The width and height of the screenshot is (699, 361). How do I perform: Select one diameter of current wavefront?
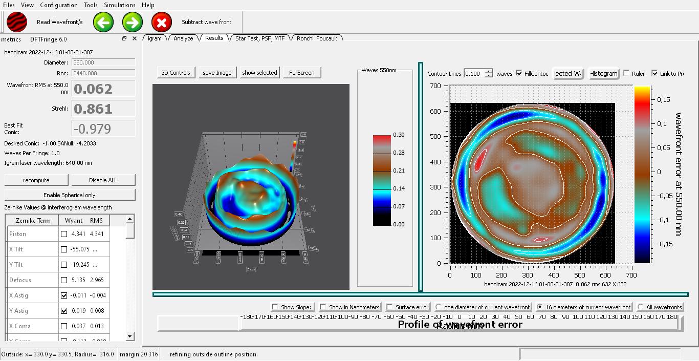coord(439,307)
